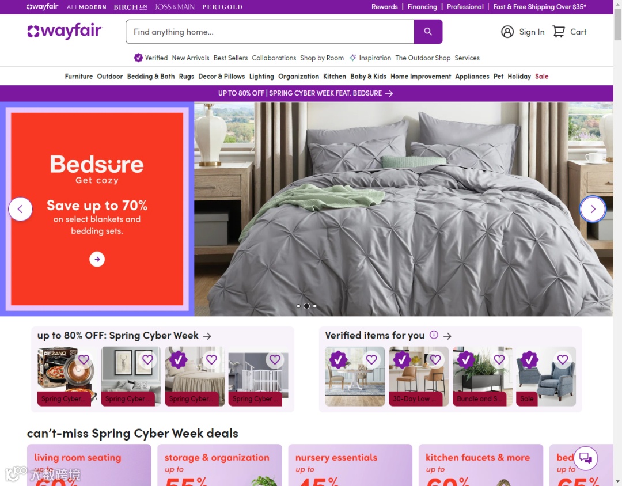Go to previous slide with left arrow
The image size is (622, 486).
(x=20, y=209)
